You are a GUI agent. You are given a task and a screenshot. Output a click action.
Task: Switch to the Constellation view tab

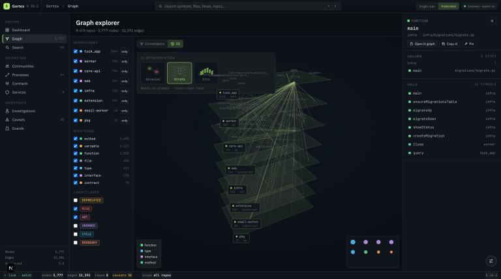(153, 44)
